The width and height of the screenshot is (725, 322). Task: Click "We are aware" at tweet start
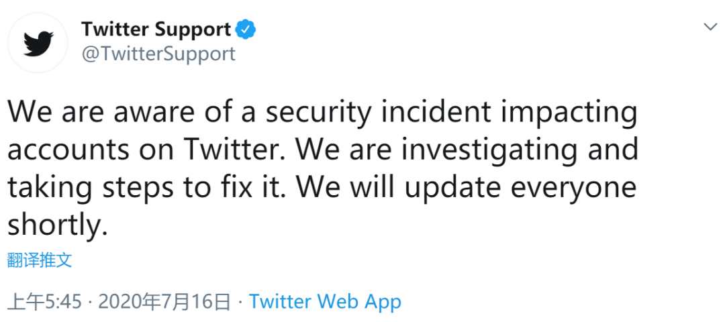95,113
